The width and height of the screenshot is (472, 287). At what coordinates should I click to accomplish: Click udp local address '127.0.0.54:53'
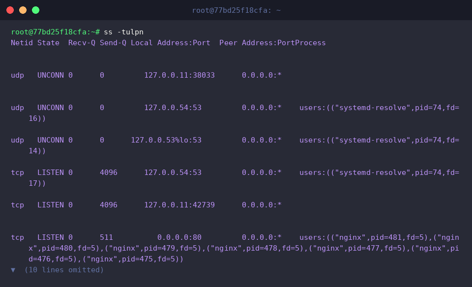click(173, 108)
